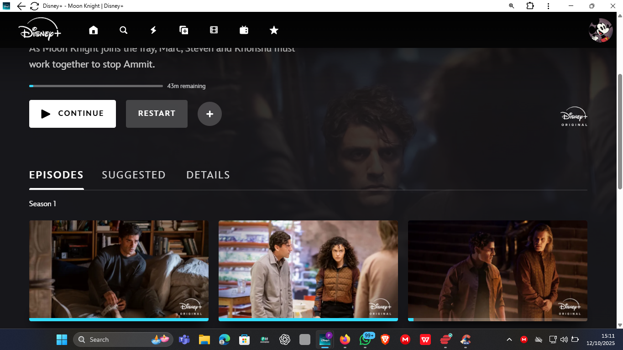Click the RESTART button

click(156, 114)
